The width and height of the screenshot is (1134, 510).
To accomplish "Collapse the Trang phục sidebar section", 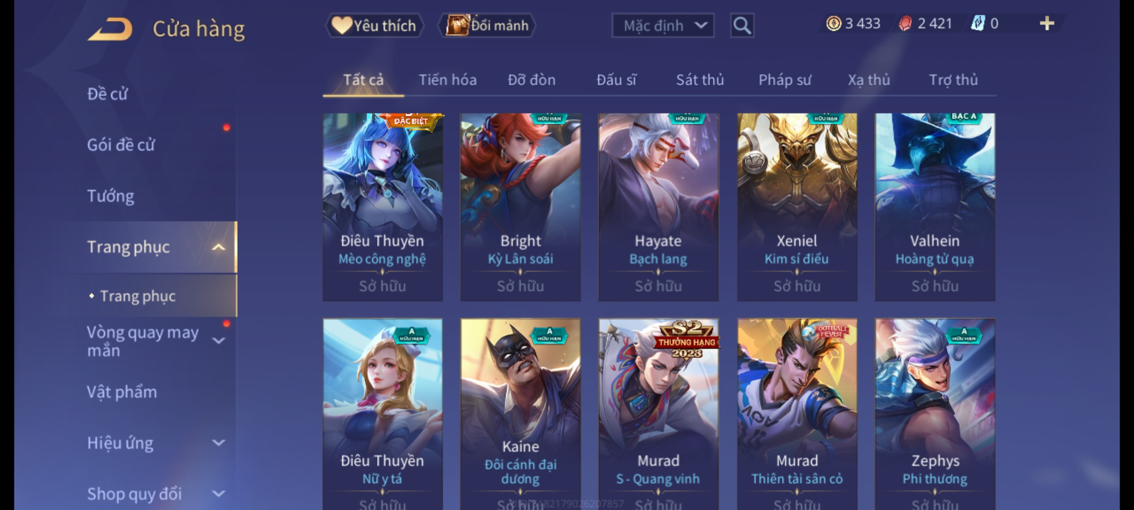I will (x=218, y=247).
